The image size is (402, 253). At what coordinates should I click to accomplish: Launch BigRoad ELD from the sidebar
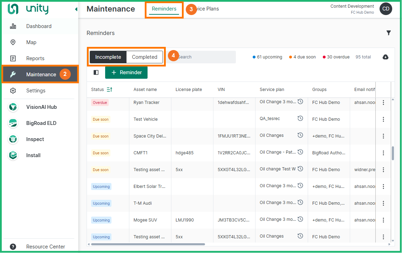[x=41, y=123]
